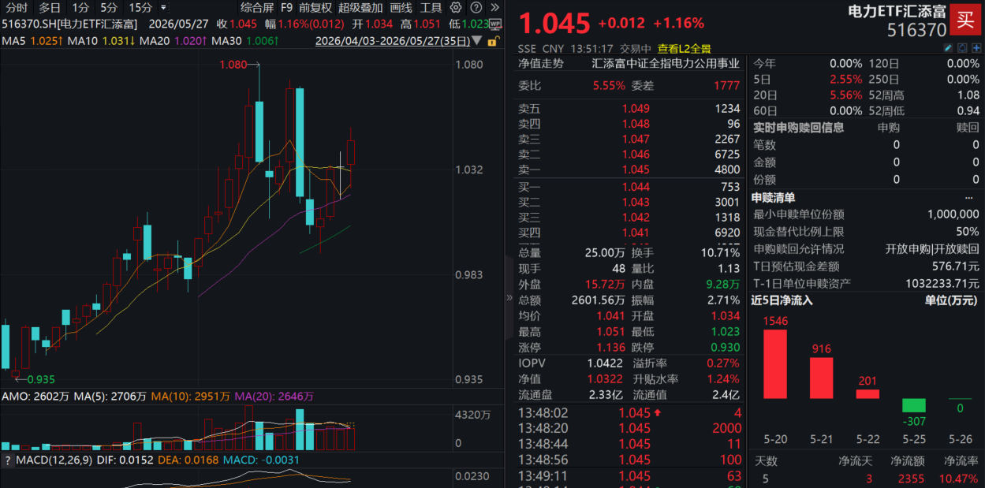Click the F9 deep data button
Image resolution: width=985 pixels, height=488 pixels.
286,7
